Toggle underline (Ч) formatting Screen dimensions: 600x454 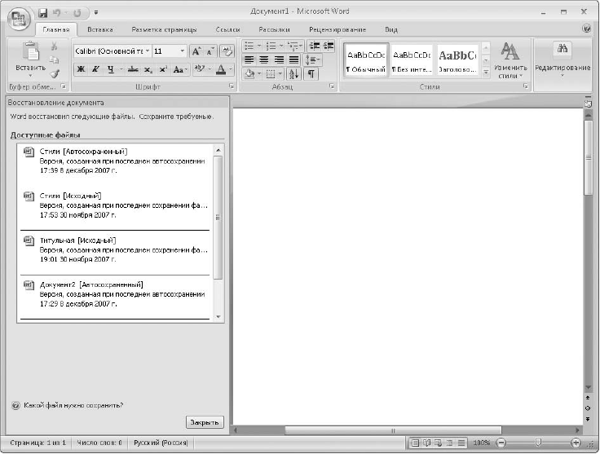tap(111, 69)
